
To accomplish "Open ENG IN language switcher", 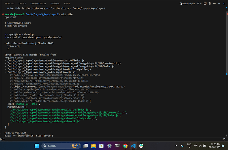I will 189,146.
